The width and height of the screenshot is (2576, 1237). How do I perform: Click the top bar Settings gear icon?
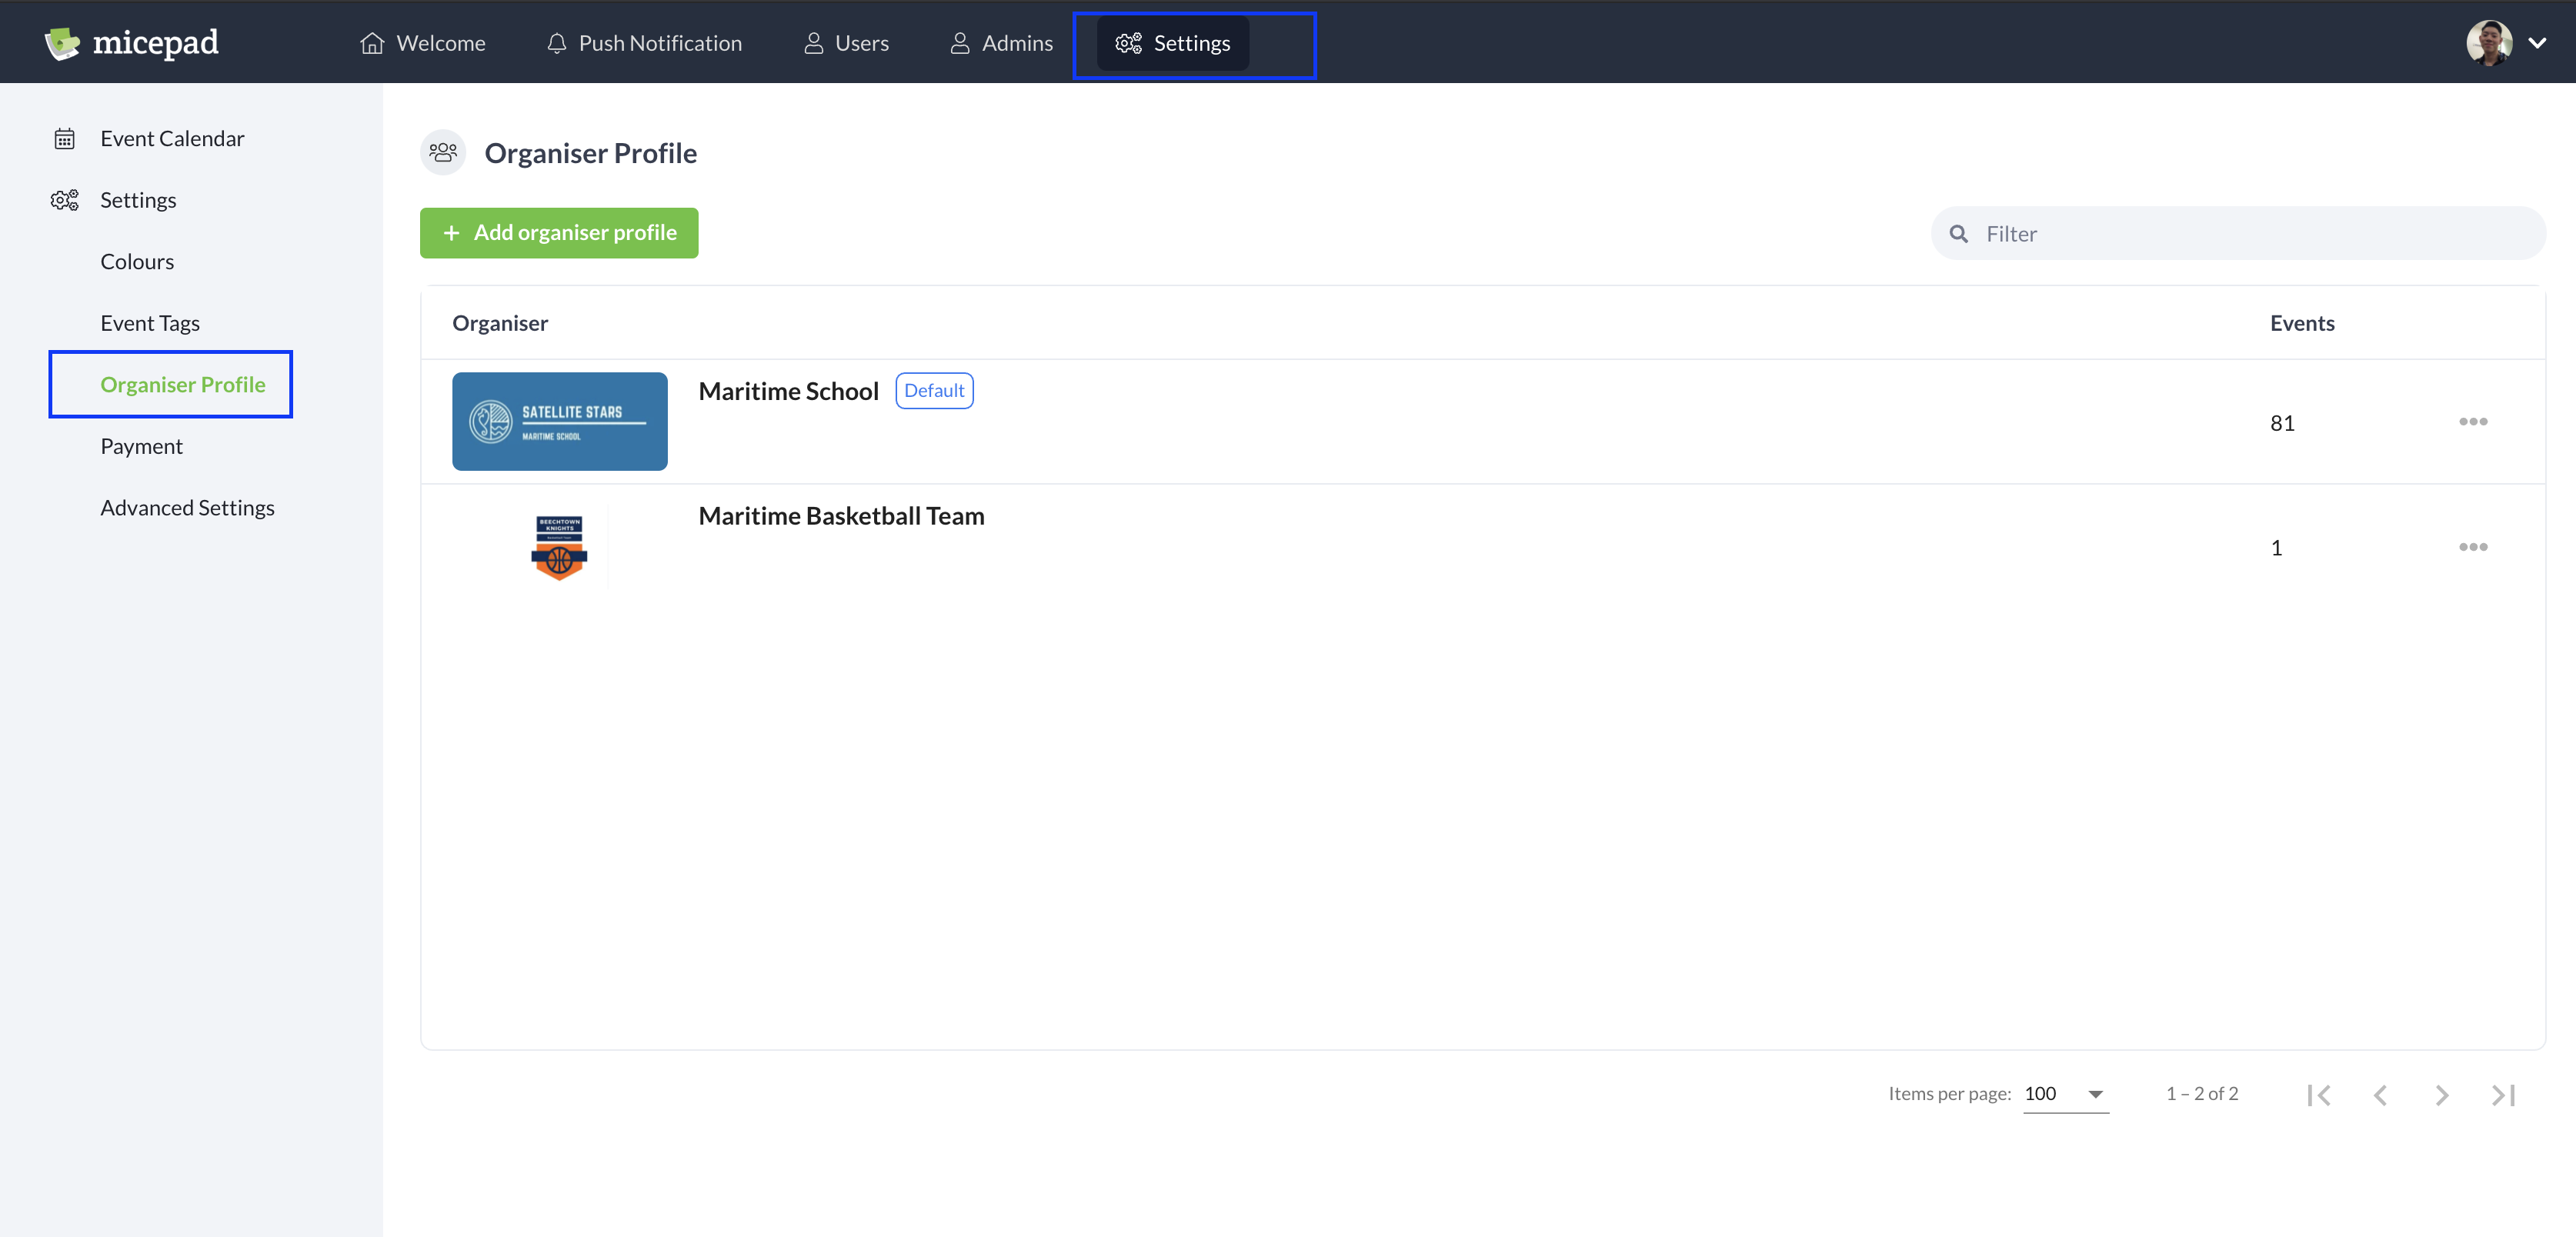(1128, 43)
